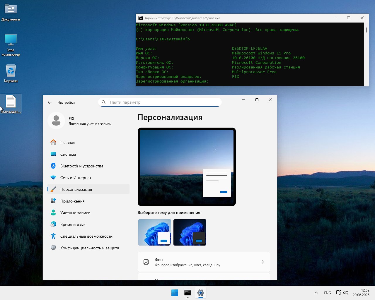The width and height of the screenshot is (375, 300).
Task: Apply the light Windows theme thumbnail
Action: click(x=155, y=232)
